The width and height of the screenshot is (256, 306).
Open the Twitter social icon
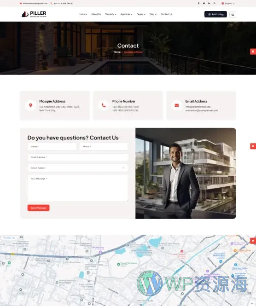tap(204, 3)
